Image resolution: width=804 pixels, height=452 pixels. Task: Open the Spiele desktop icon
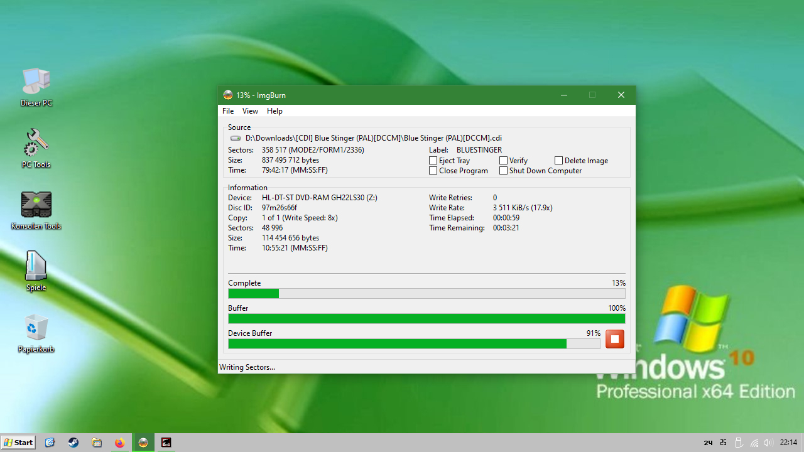[x=36, y=271]
